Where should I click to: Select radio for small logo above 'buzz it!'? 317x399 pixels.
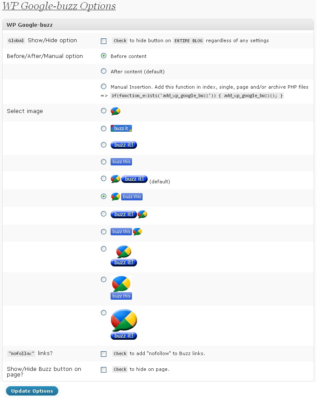tap(103, 249)
